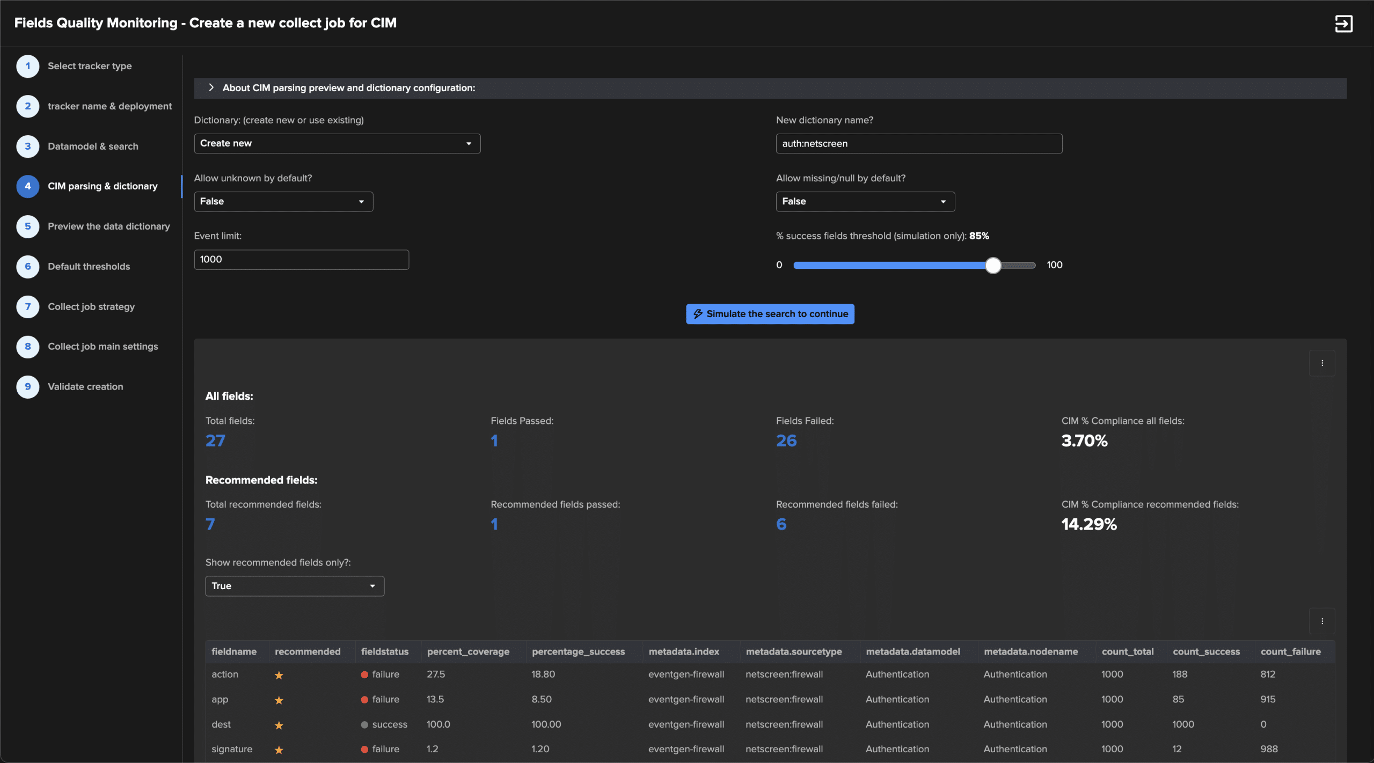Open the Dictionary Create new dropdown
The image size is (1374, 763).
337,143
